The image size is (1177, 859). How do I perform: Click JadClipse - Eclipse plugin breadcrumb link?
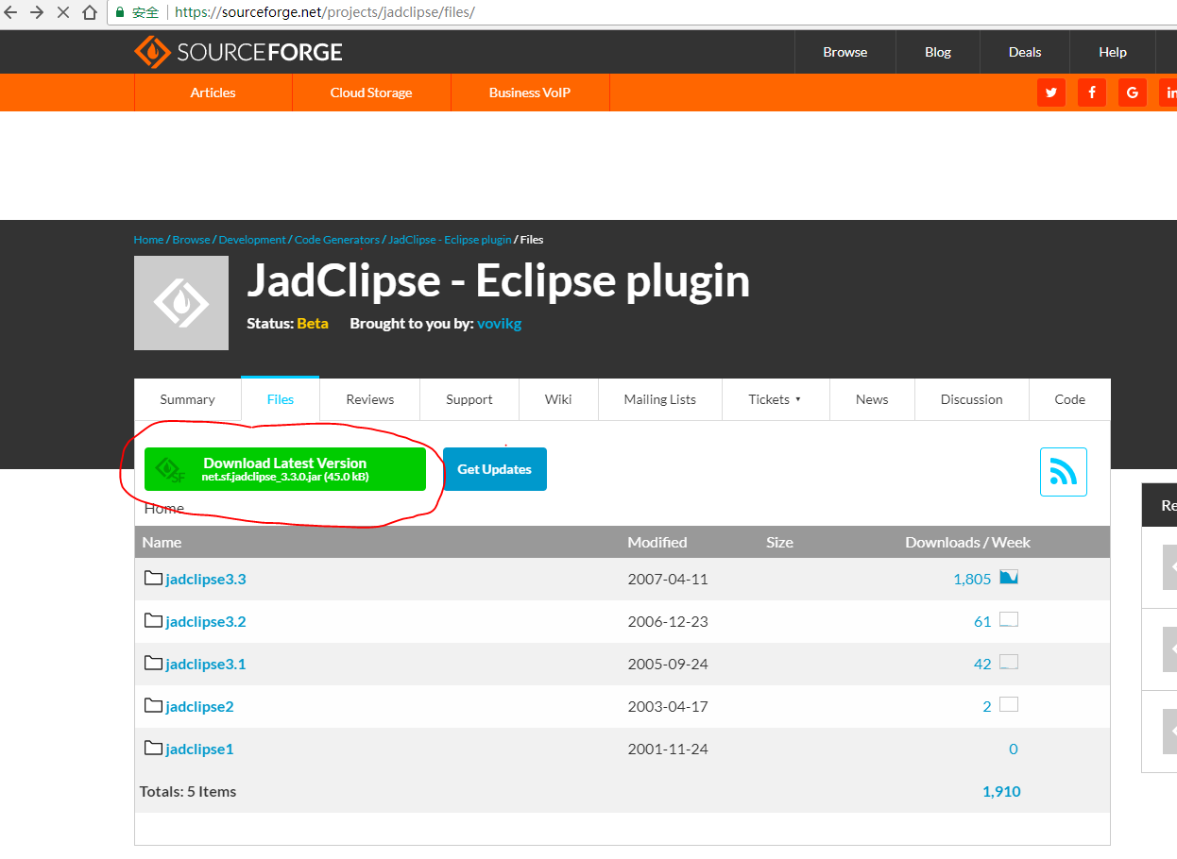point(450,240)
